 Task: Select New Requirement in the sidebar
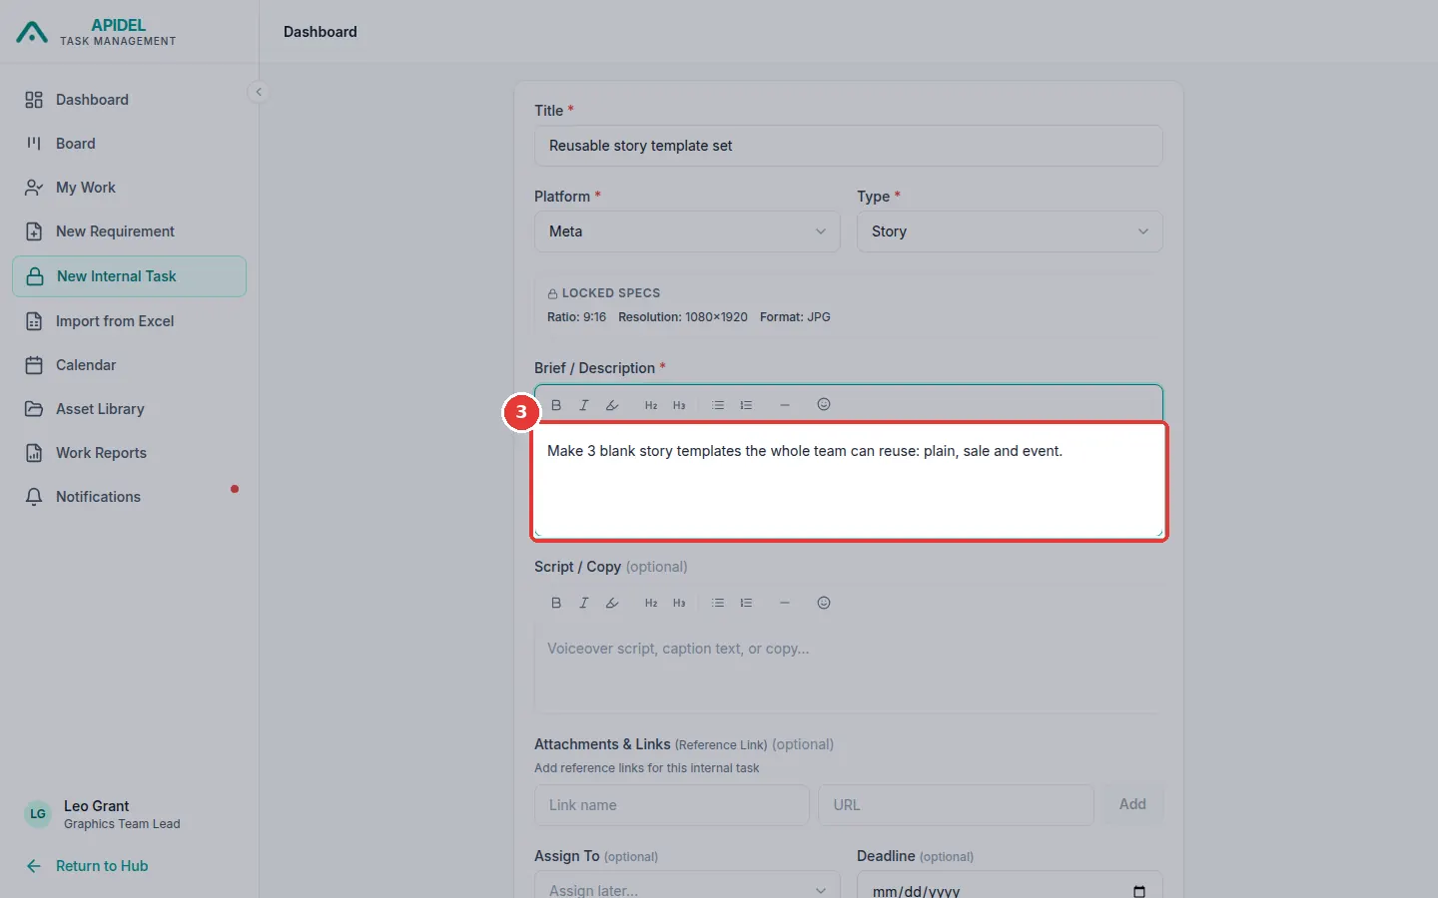(130, 231)
